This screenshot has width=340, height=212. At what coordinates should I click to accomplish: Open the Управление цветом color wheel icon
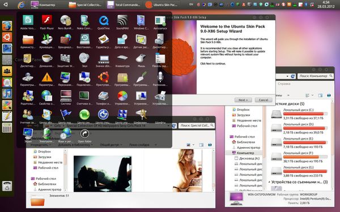122,98
